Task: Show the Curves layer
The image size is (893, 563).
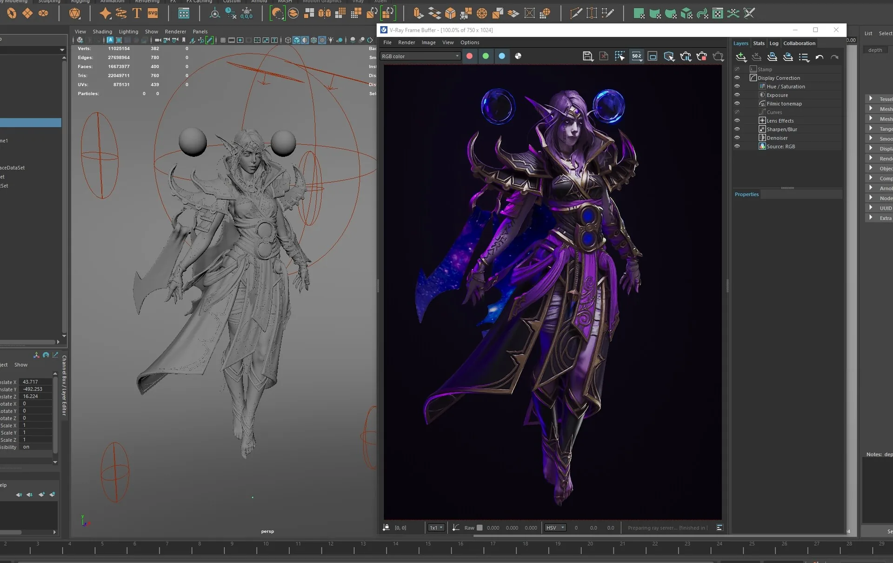Action: (737, 112)
